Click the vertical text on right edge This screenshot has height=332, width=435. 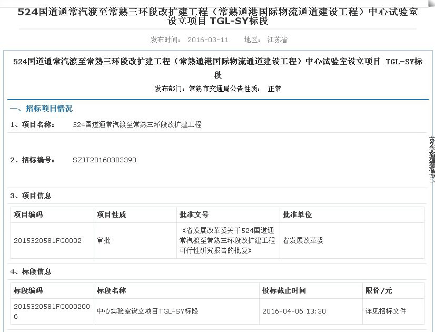431,159
